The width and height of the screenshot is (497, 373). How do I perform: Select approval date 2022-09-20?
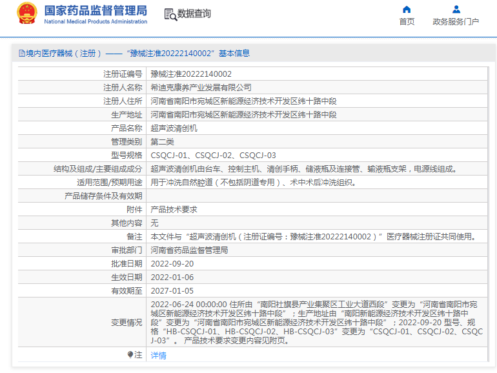(x=172, y=264)
